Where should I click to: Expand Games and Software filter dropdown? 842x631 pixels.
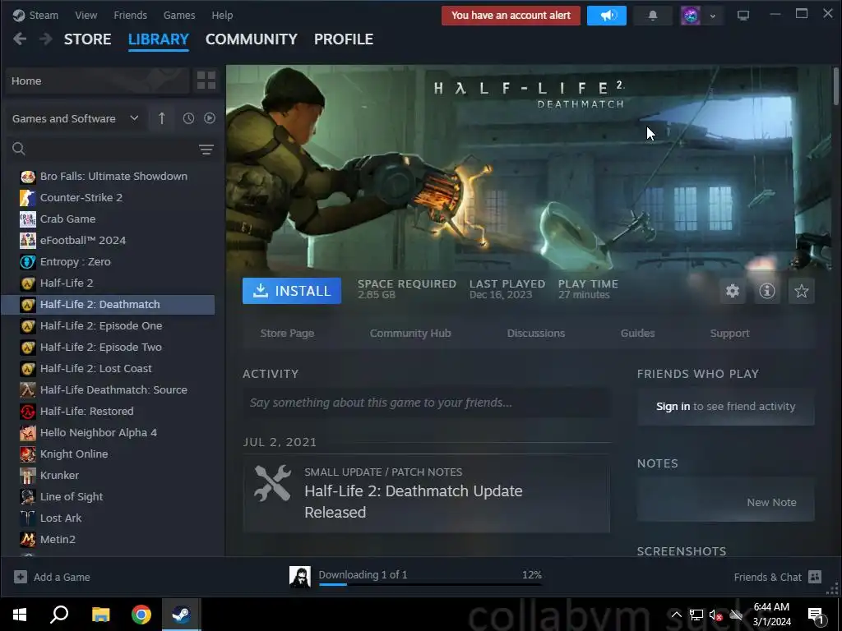[x=75, y=118]
